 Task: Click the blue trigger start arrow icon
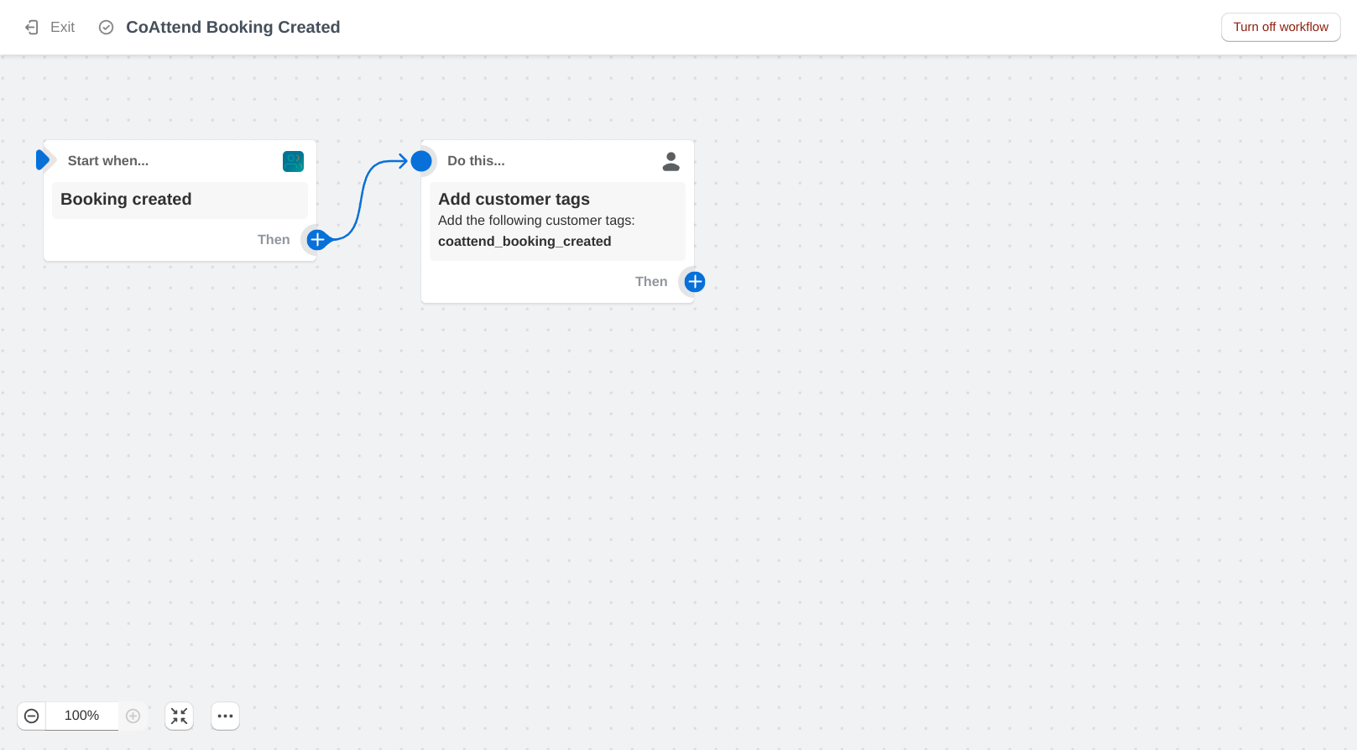click(x=43, y=159)
